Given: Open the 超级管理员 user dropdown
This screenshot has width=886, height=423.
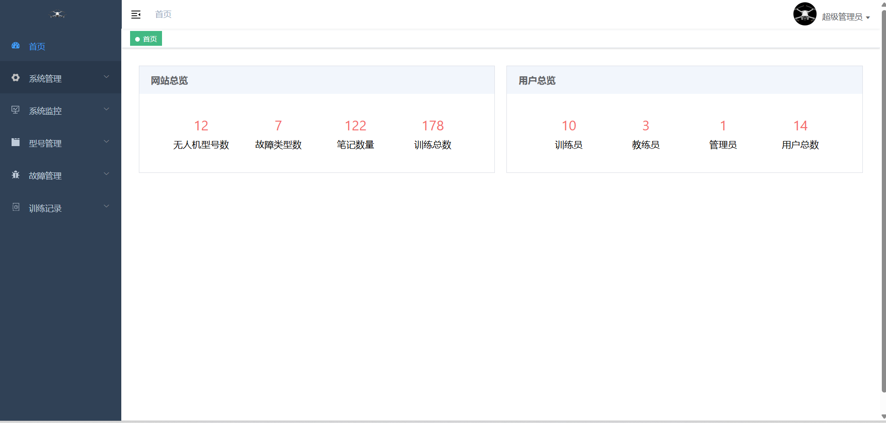Looking at the screenshot, I should coord(845,17).
